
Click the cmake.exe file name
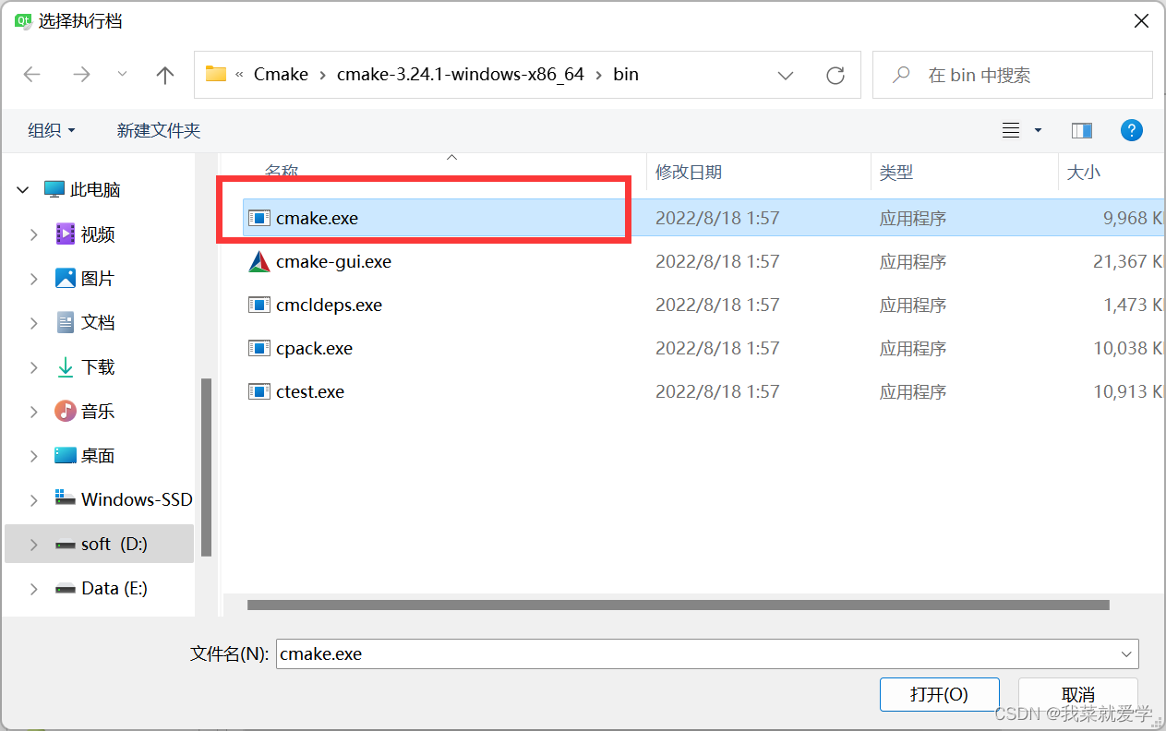[317, 219]
